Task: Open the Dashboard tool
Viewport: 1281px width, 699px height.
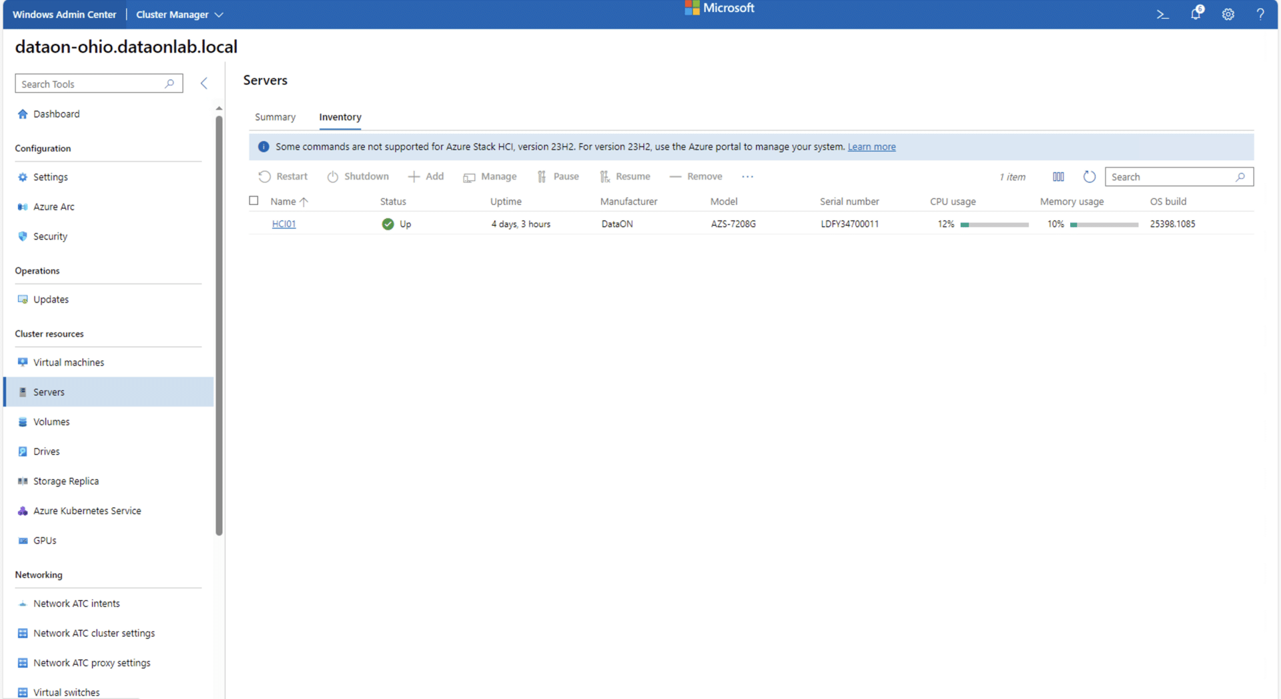Action: point(57,114)
